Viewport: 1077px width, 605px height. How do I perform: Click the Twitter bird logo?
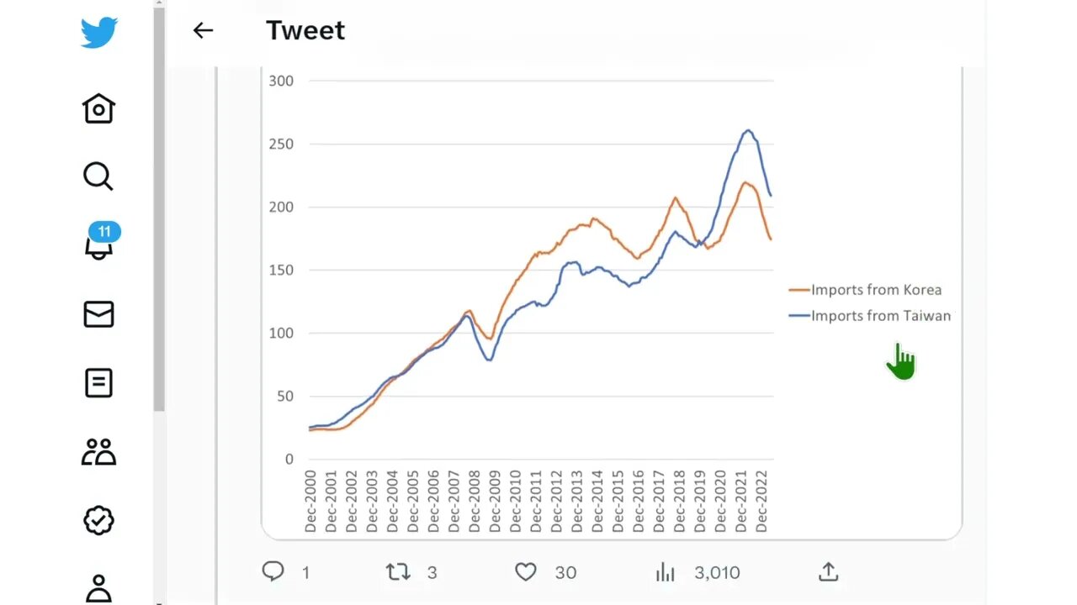click(x=98, y=34)
